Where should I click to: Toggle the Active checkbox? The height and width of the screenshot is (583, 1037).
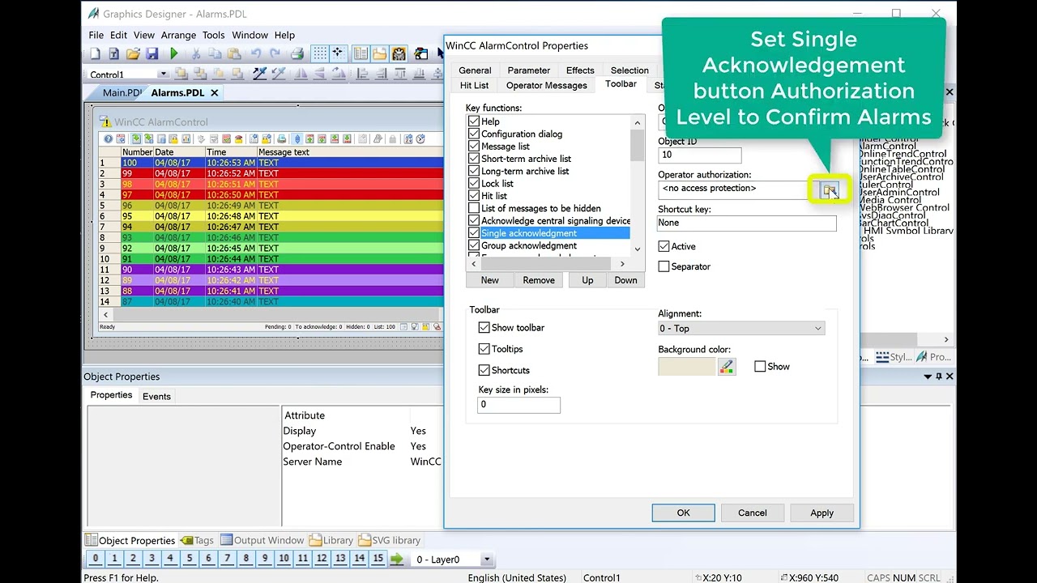pyautogui.click(x=664, y=246)
